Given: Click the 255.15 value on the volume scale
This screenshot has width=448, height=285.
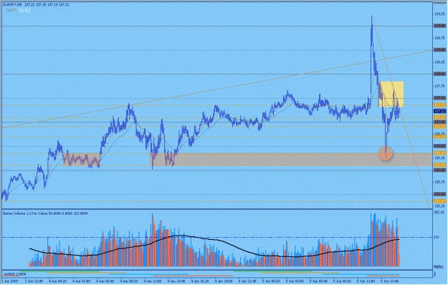Looking at the screenshot, I should coord(439,213).
